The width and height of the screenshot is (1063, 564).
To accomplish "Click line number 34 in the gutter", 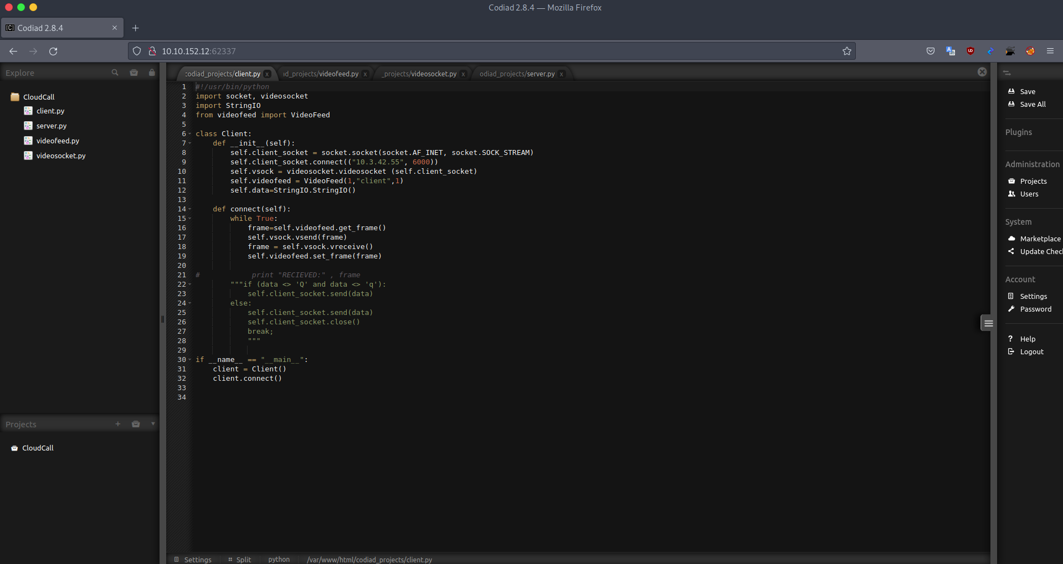I will (182, 397).
